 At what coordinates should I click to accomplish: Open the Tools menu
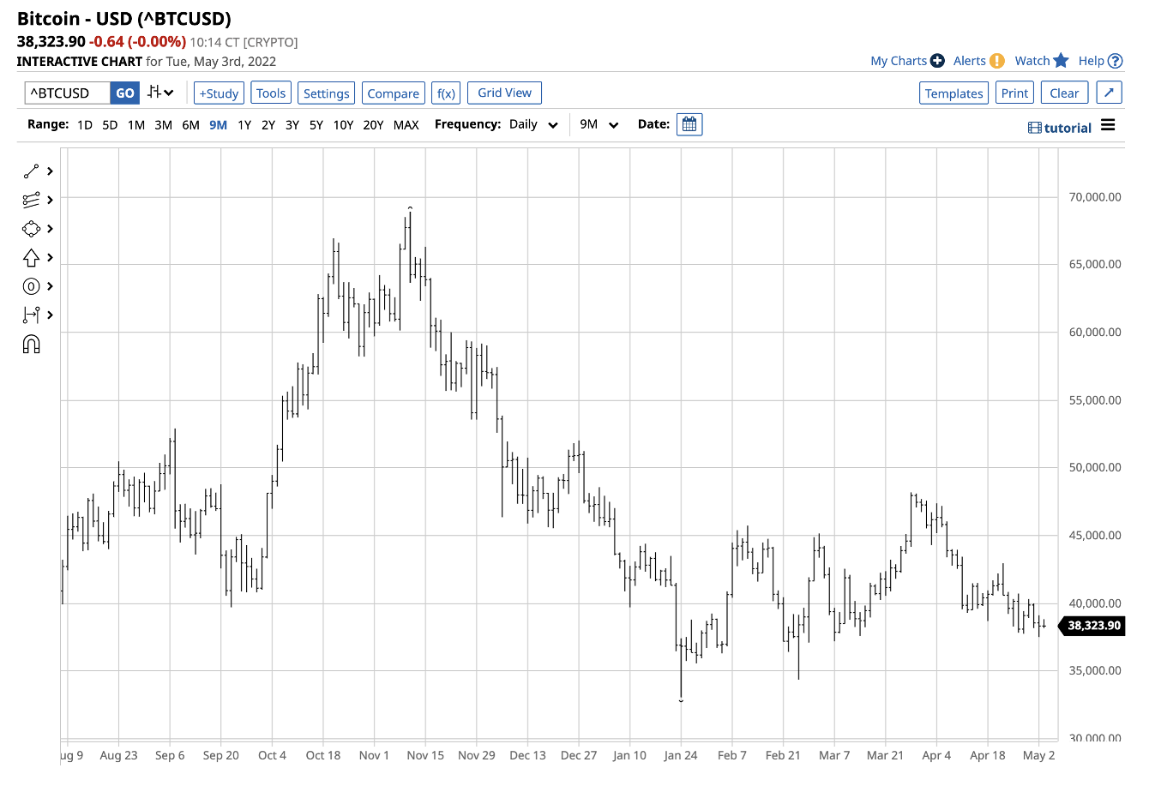271,93
